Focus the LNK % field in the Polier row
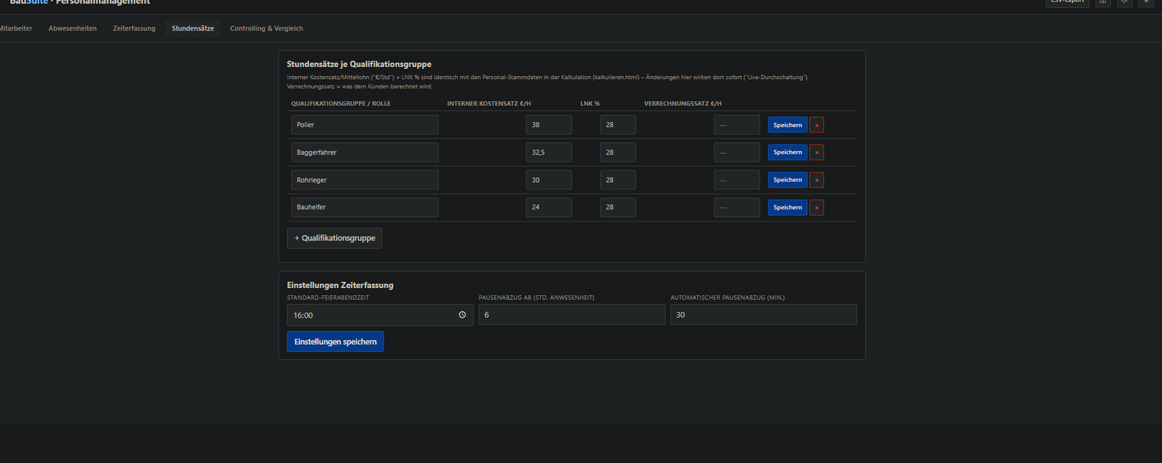Viewport: 1162px width, 463px height. tap(618, 125)
